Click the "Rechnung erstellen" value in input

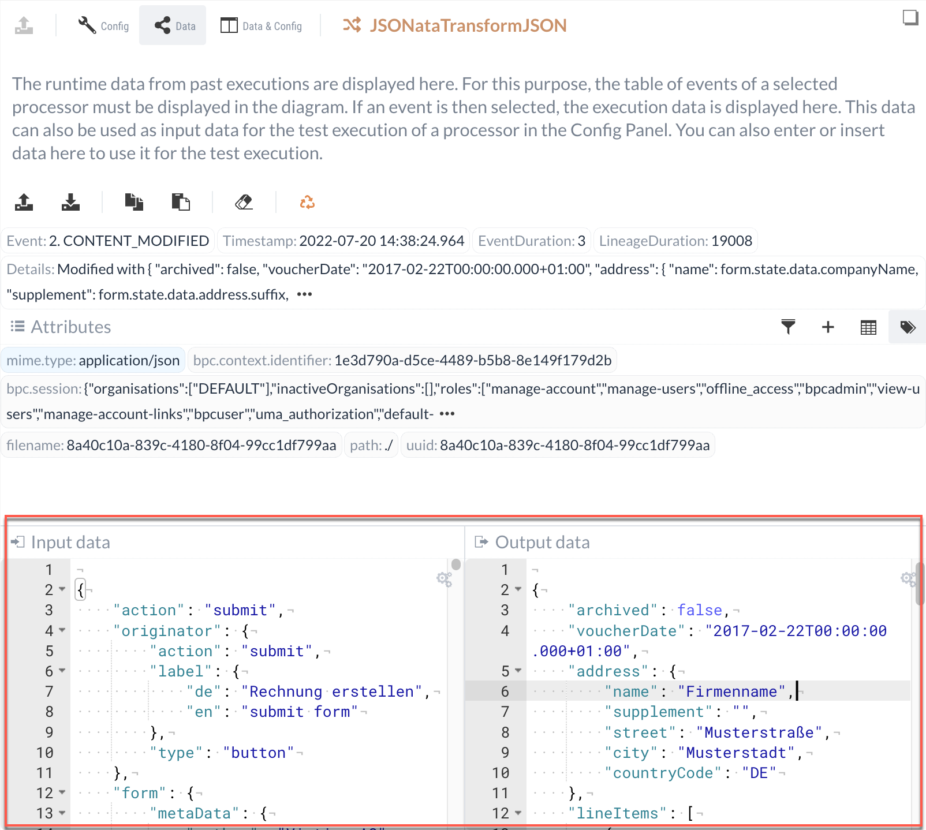[x=332, y=691]
